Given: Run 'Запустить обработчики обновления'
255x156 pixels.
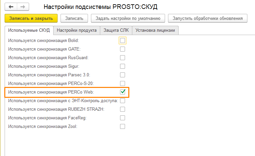Looking at the screenshot, I should 207,18.
